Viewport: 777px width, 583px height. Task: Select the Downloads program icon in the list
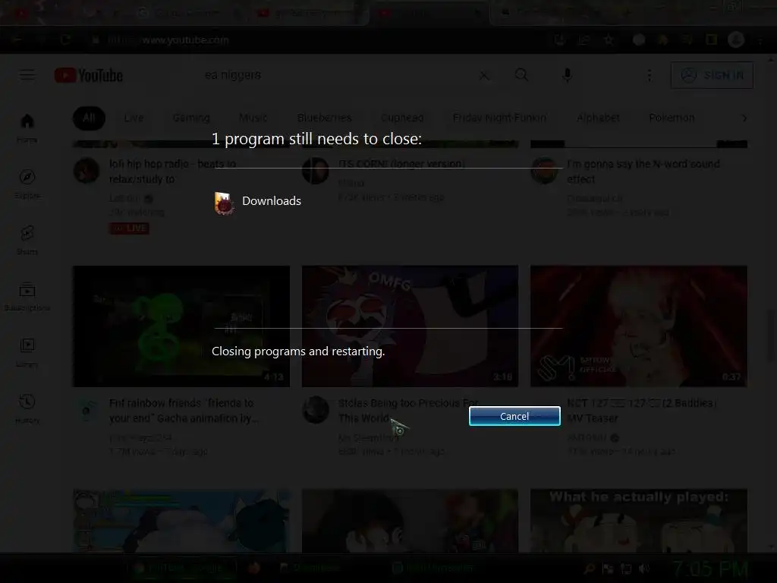pyautogui.click(x=224, y=203)
